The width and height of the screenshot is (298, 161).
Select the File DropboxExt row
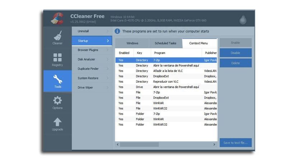pos(166,98)
